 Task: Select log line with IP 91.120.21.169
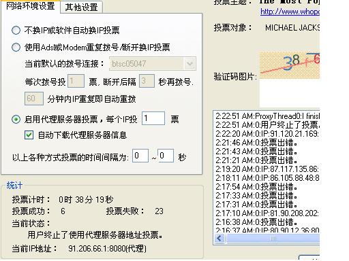click(267, 134)
